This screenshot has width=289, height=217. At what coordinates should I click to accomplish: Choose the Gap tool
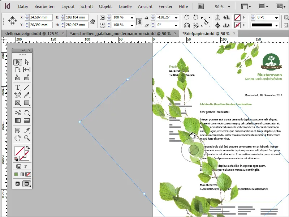pyautogui.click(x=27, y=70)
